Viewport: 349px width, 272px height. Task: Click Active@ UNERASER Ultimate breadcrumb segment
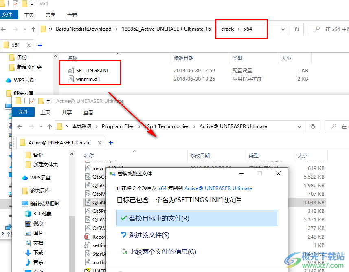pos(233,126)
